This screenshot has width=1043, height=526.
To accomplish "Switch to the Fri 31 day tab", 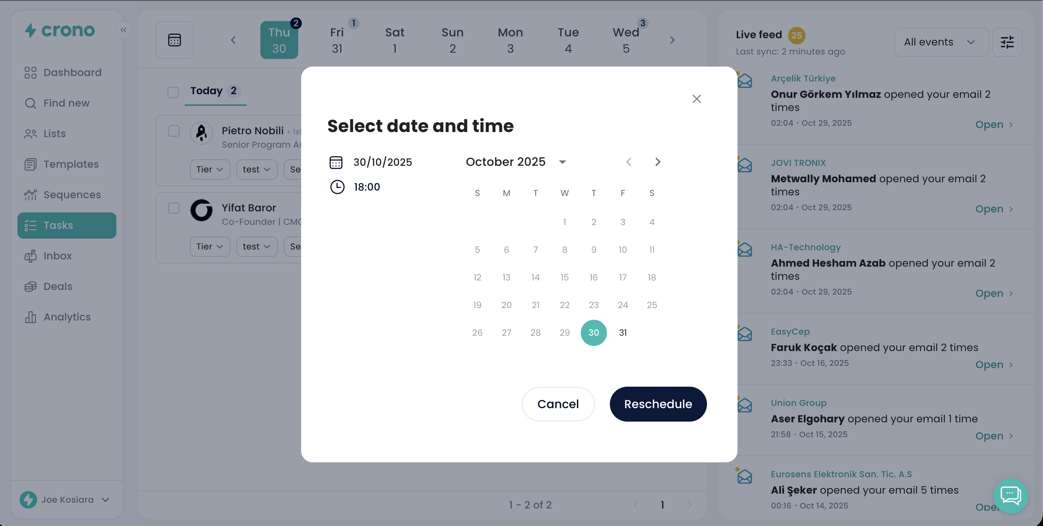I will point(337,40).
